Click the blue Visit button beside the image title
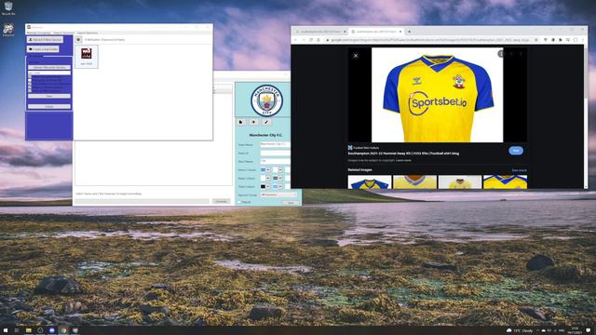This screenshot has height=335, width=596. coord(516,151)
